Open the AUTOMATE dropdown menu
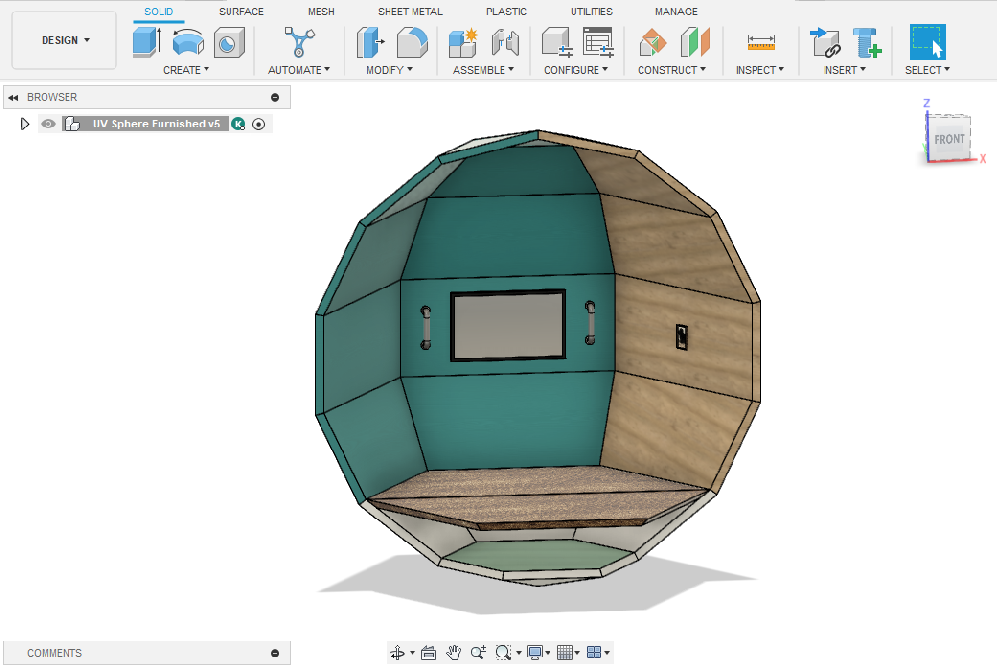Image resolution: width=997 pixels, height=669 pixels. (x=299, y=70)
